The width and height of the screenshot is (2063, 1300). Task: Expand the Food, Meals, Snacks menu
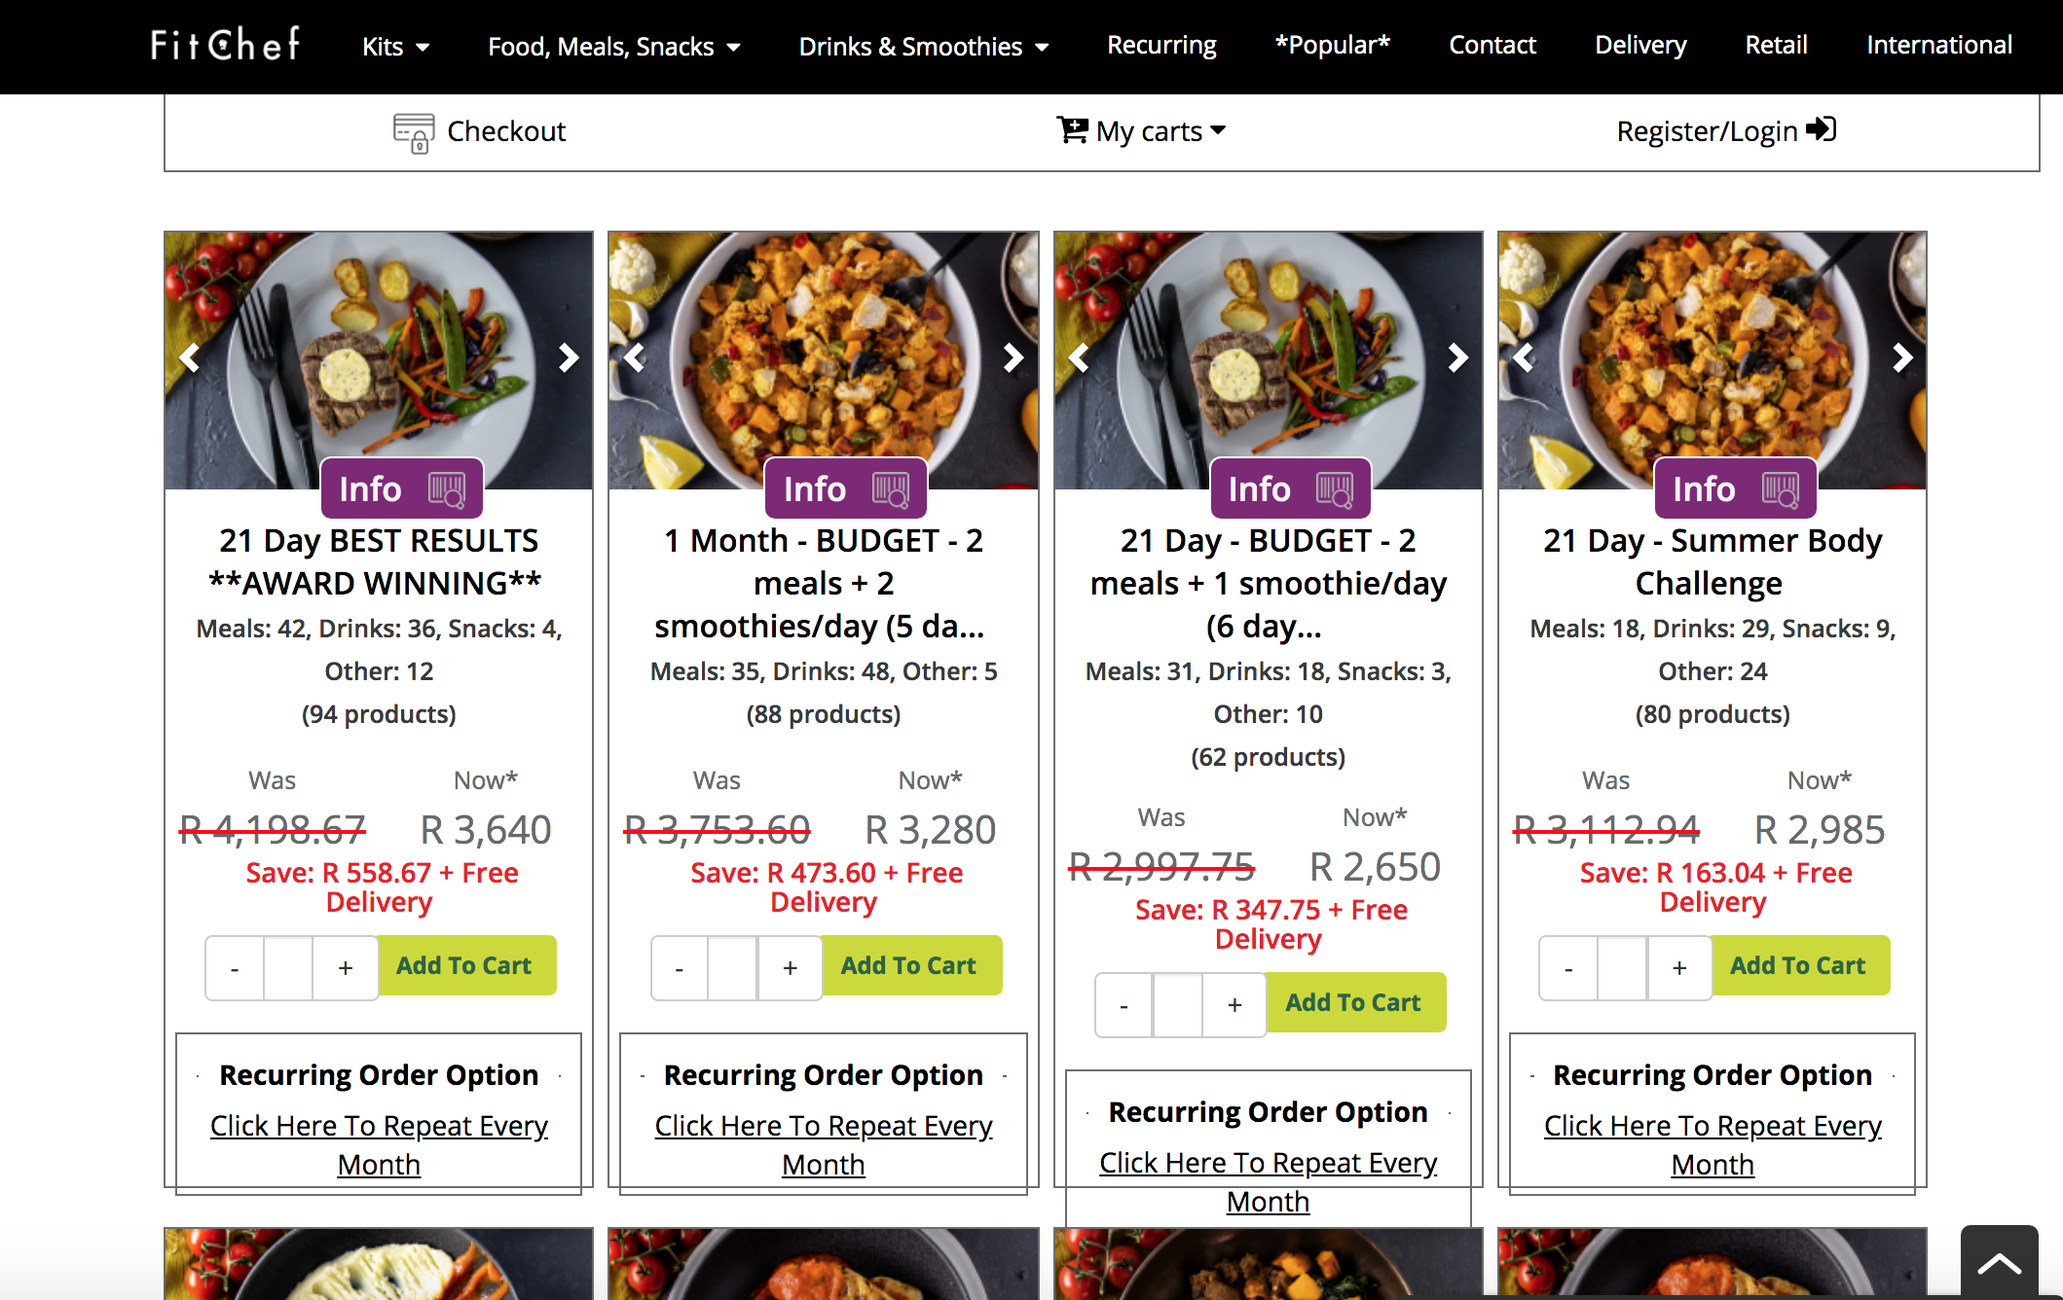click(614, 46)
